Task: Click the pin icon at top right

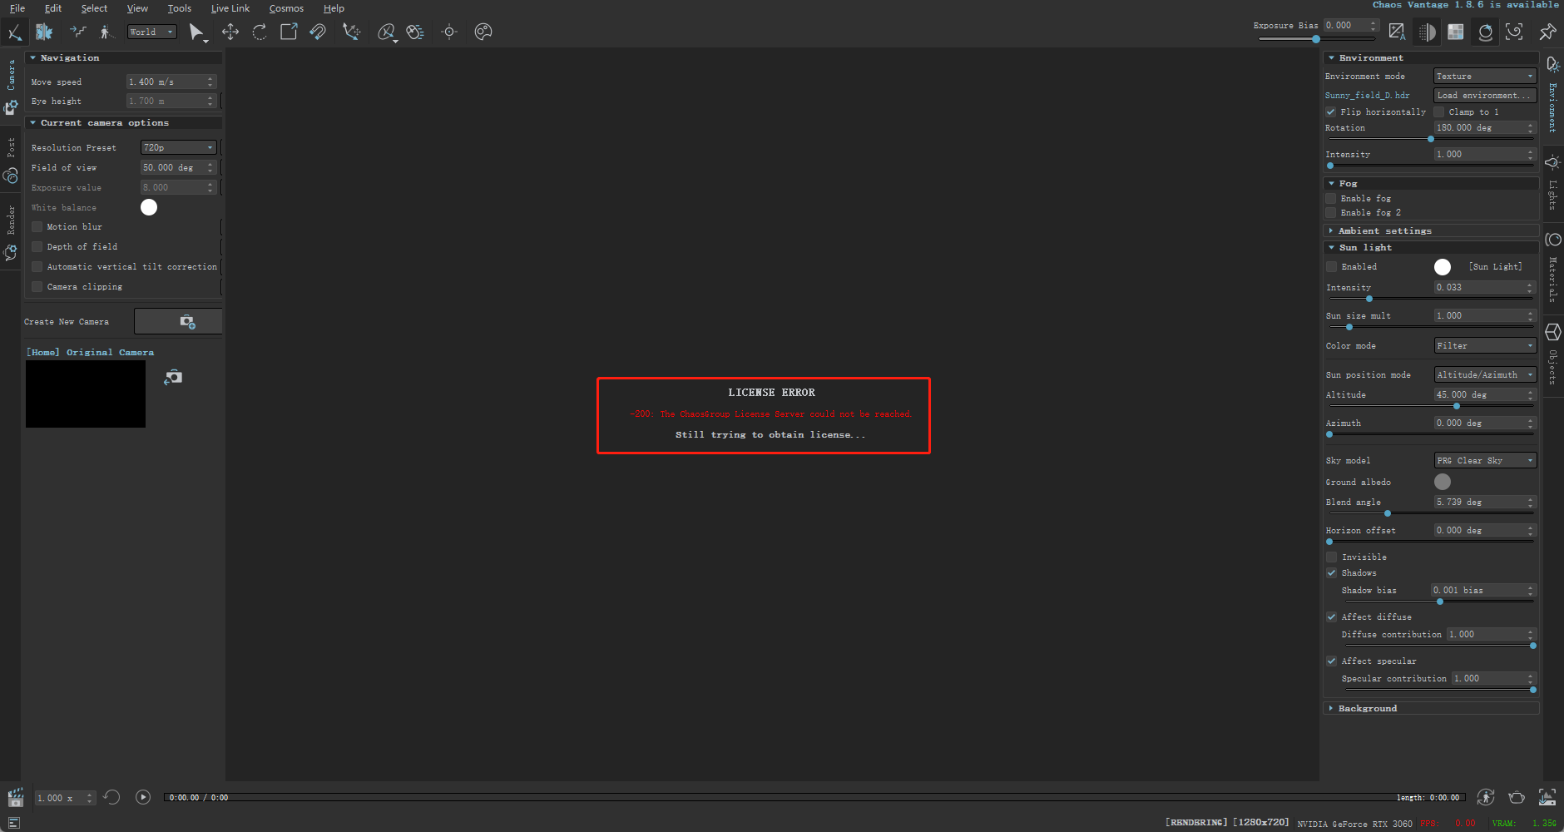Action: pos(1547,32)
